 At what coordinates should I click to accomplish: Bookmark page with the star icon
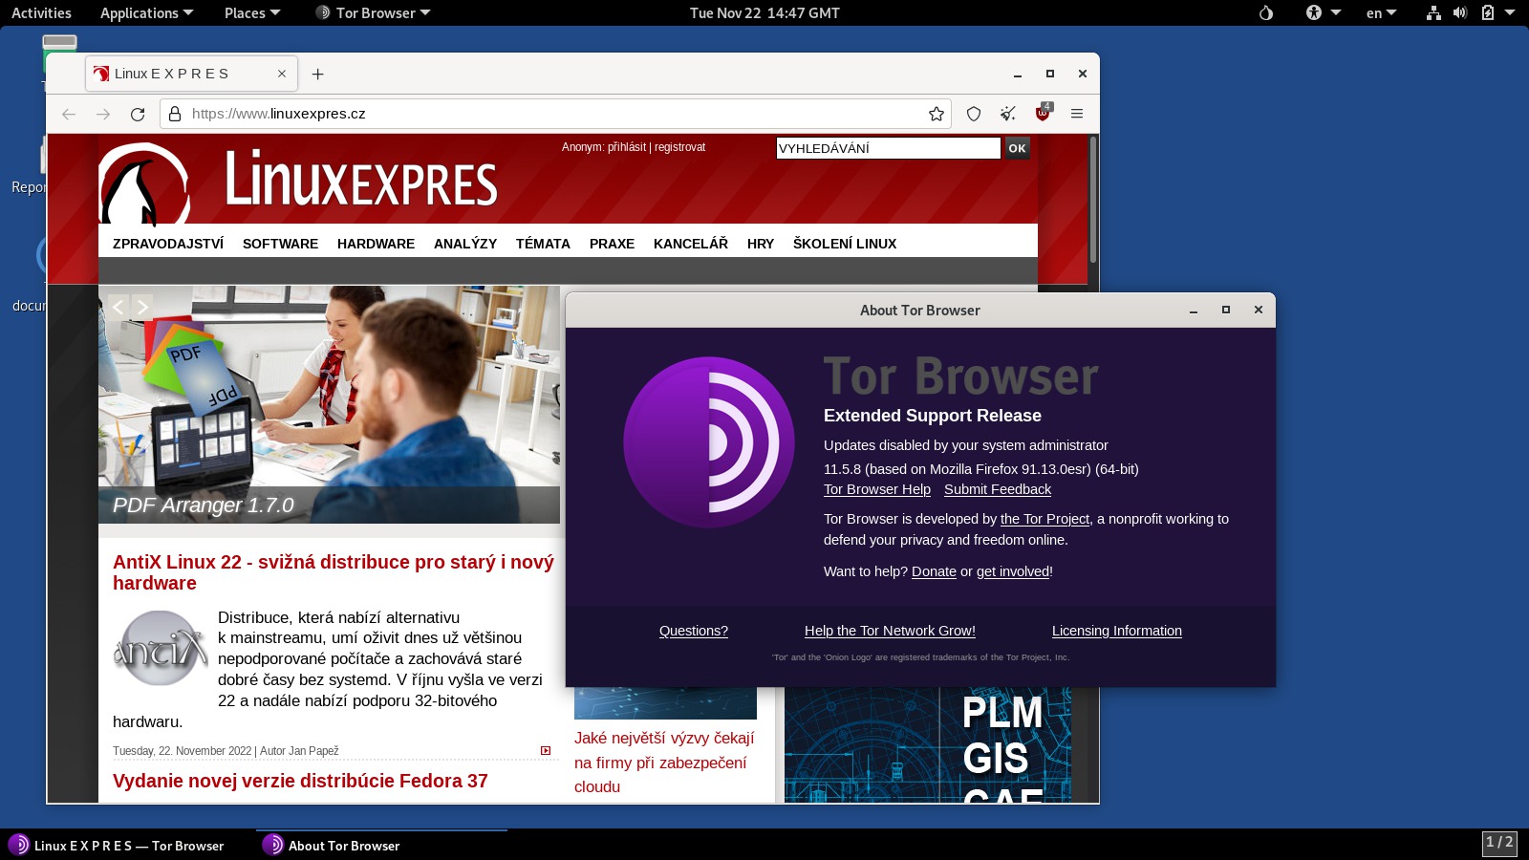coord(937,114)
